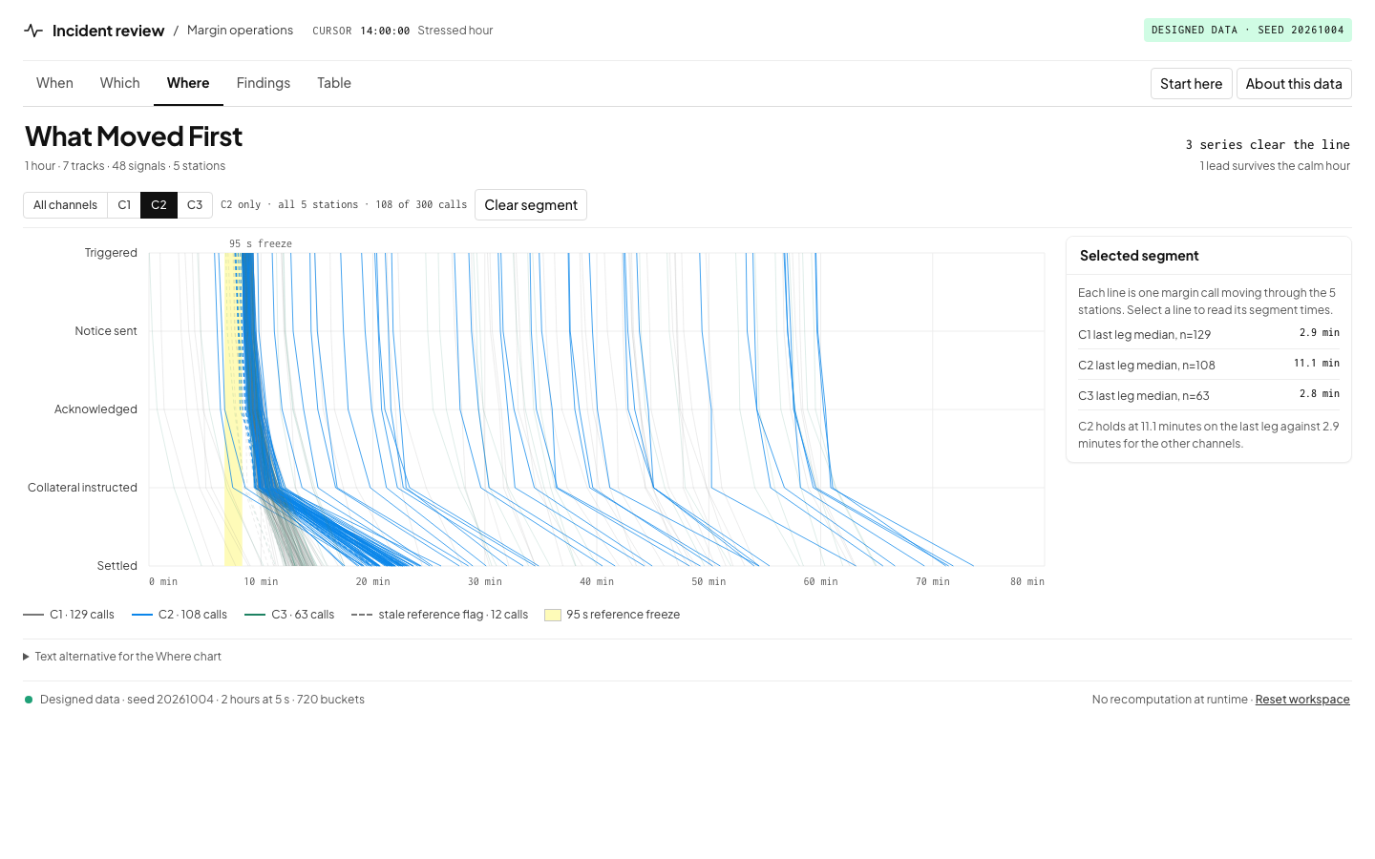Screen dimensions: 1375x859
Task: Click the Margin operations breadcrumb
Action: pos(240,31)
